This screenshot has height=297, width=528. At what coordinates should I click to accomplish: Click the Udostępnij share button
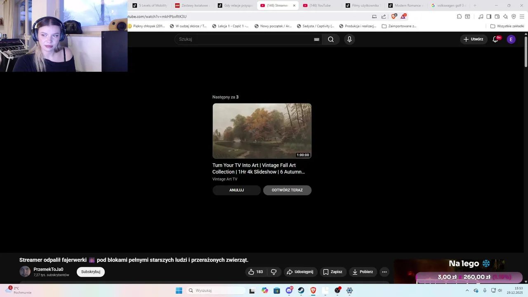[300, 272]
